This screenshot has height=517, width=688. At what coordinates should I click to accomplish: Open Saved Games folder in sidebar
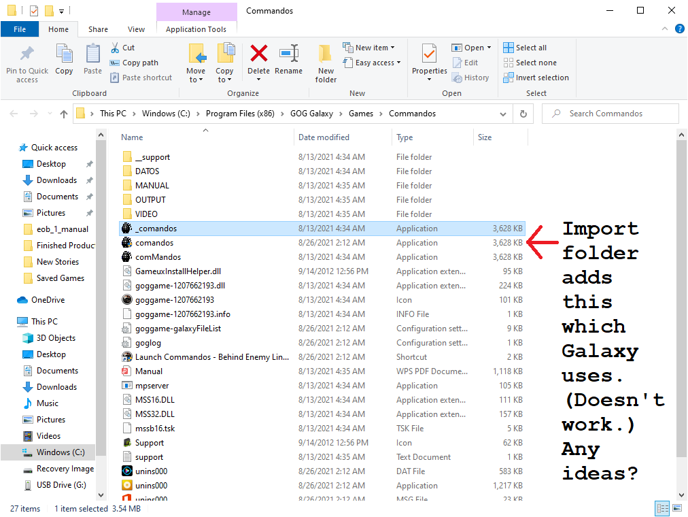[x=60, y=278]
